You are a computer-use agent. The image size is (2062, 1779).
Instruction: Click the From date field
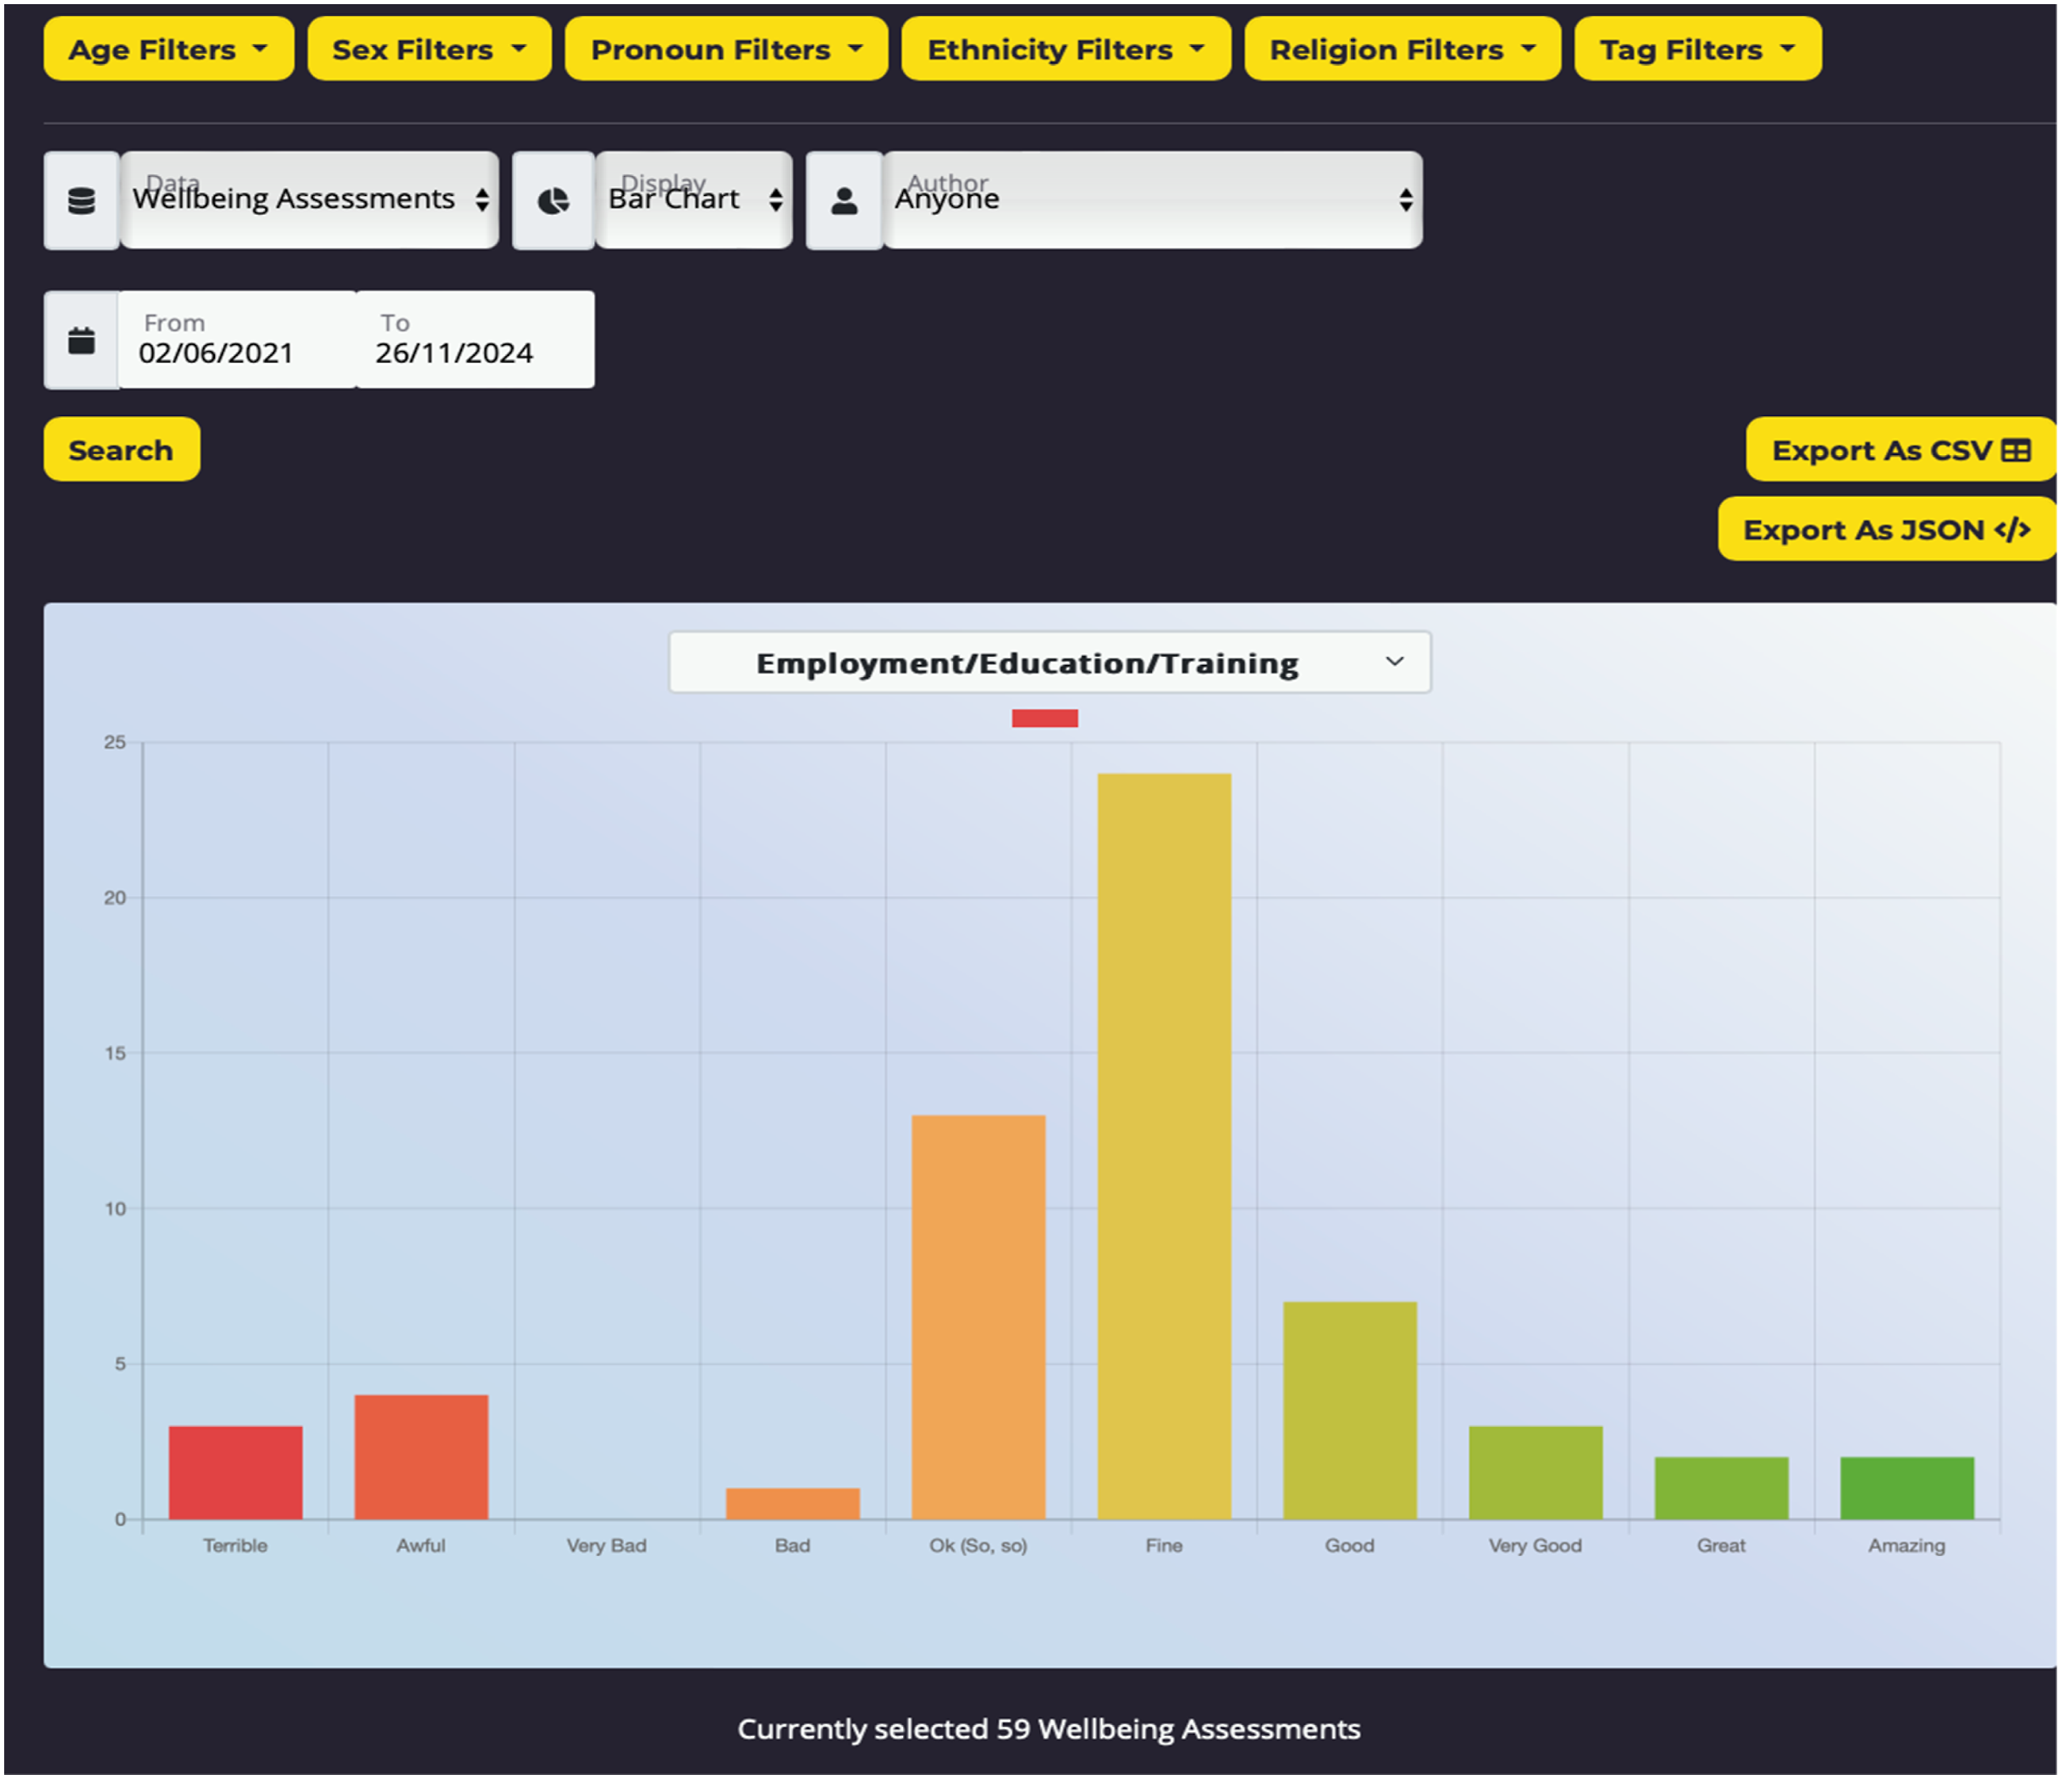click(237, 341)
